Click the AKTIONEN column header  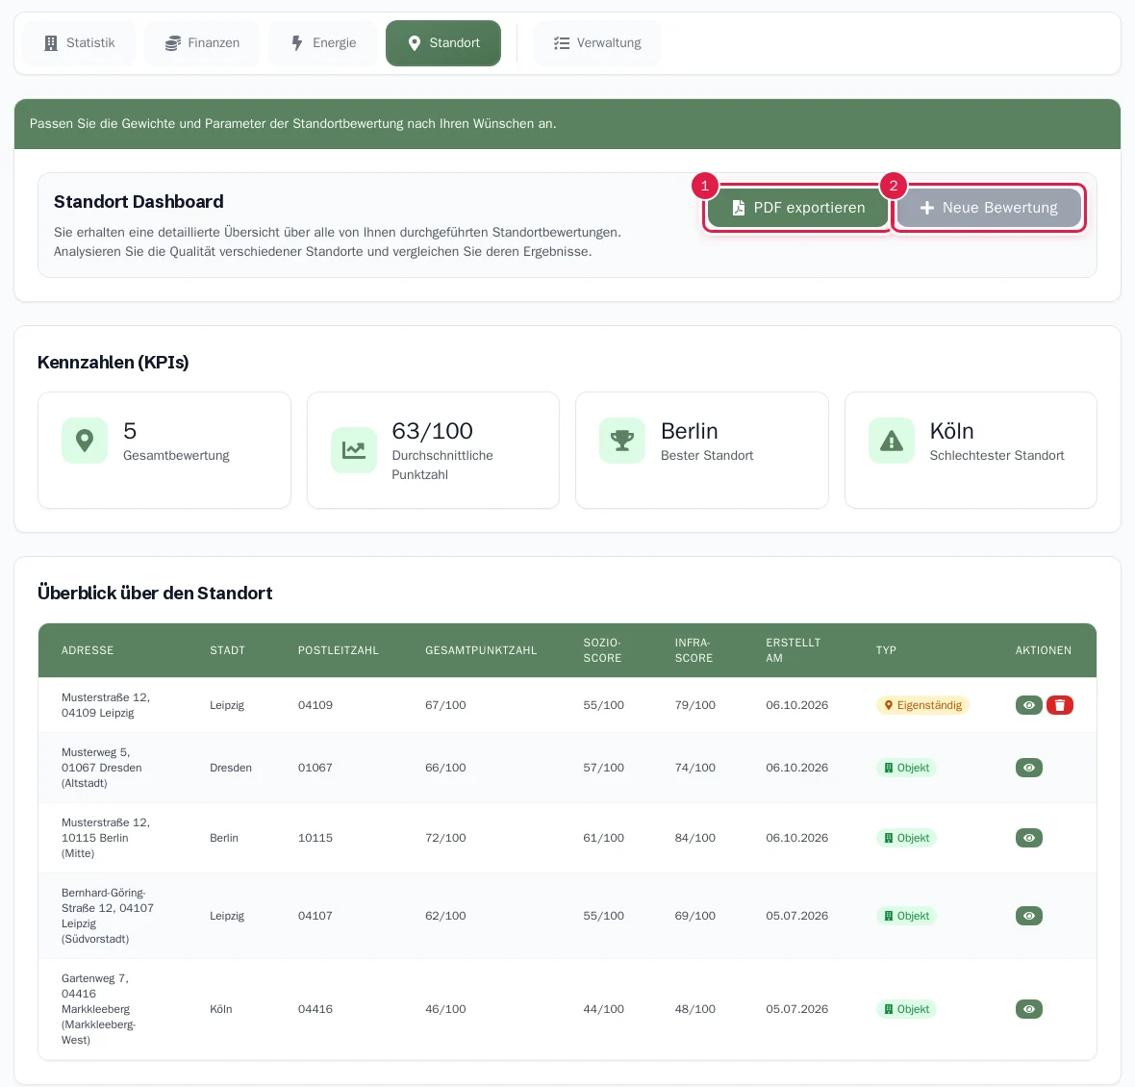click(1043, 650)
